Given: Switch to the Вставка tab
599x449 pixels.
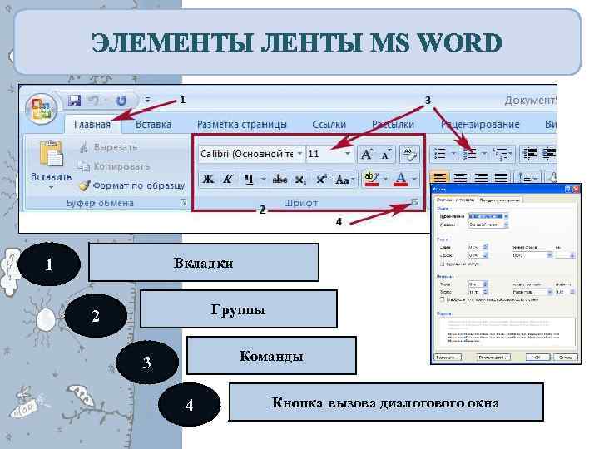Looking at the screenshot, I should 153,125.
